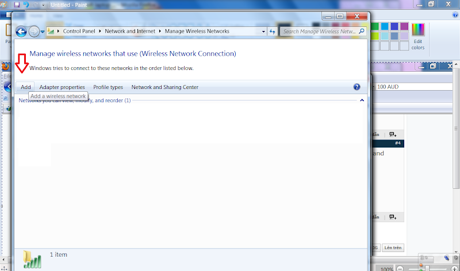Refresh the Manage Wireless Networks view
The image size is (460, 271).
coord(273,32)
